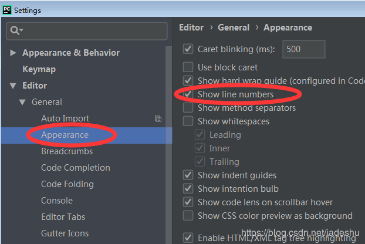This screenshot has height=244, width=365.
Task: Collapse the Editor tree node
Action: point(13,86)
